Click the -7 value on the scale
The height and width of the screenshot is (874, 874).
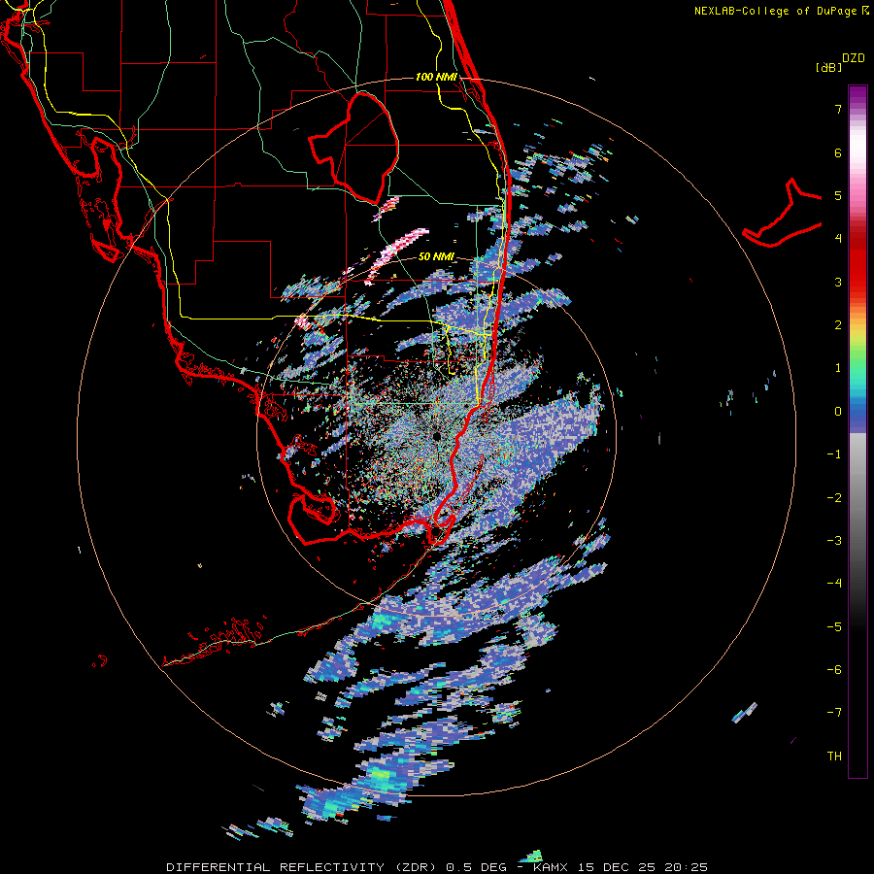pyautogui.click(x=834, y=713)
